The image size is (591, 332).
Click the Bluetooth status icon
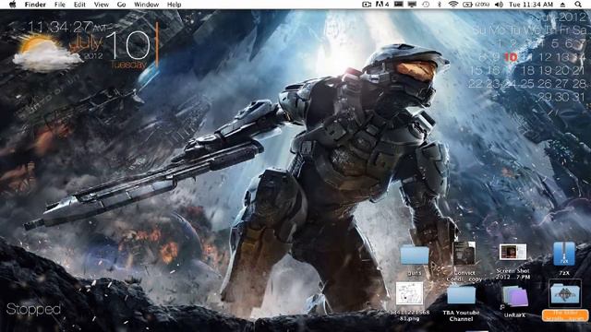(x=440, y=5)
